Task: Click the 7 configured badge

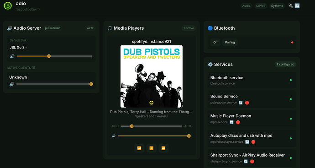Action: (x=285, y=65)
